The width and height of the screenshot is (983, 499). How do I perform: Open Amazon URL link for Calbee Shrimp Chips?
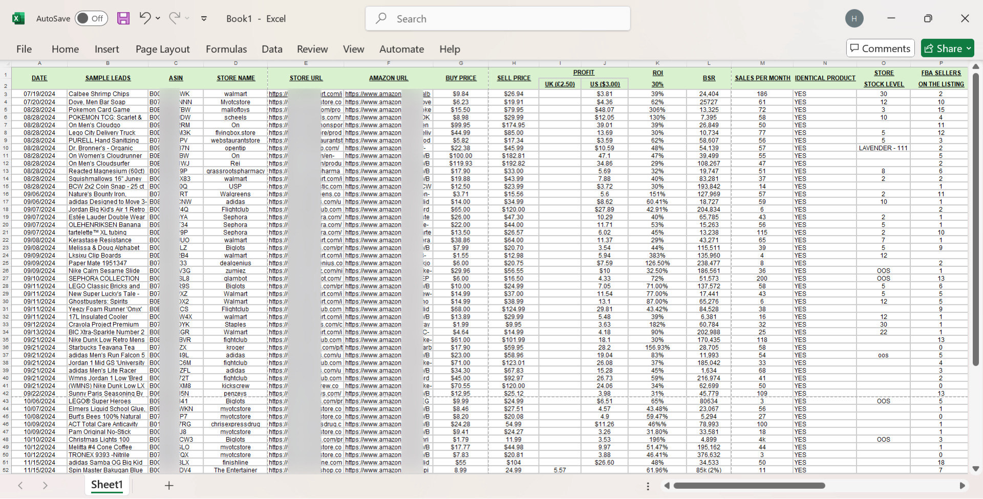tap(373, 94)
